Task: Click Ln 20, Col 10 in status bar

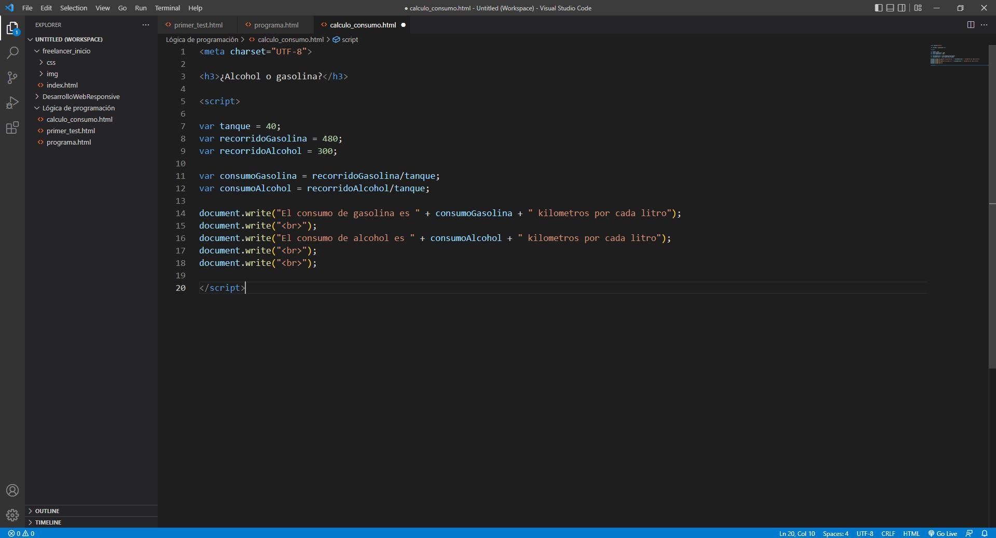Action: point(797,533)
